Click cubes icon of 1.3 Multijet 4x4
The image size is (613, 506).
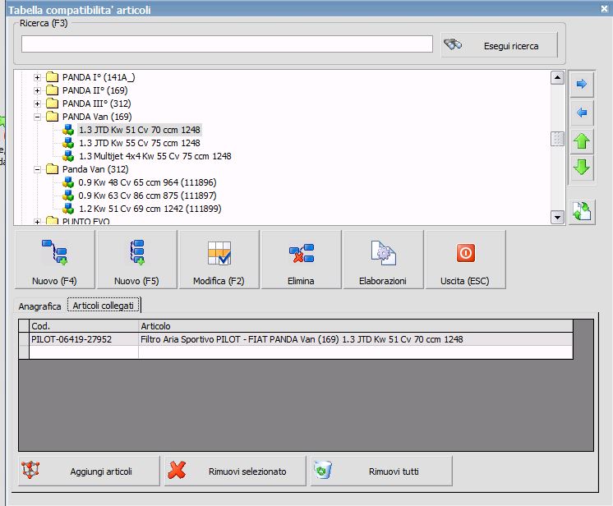coord(68,156)
